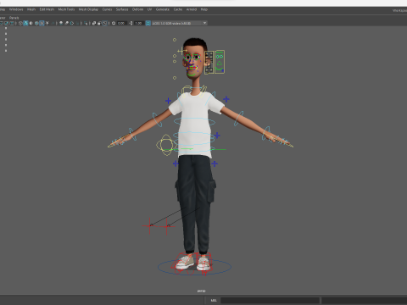Click the command line input field
This screenshot has height=305, width=407.
(x=270, y=300)
